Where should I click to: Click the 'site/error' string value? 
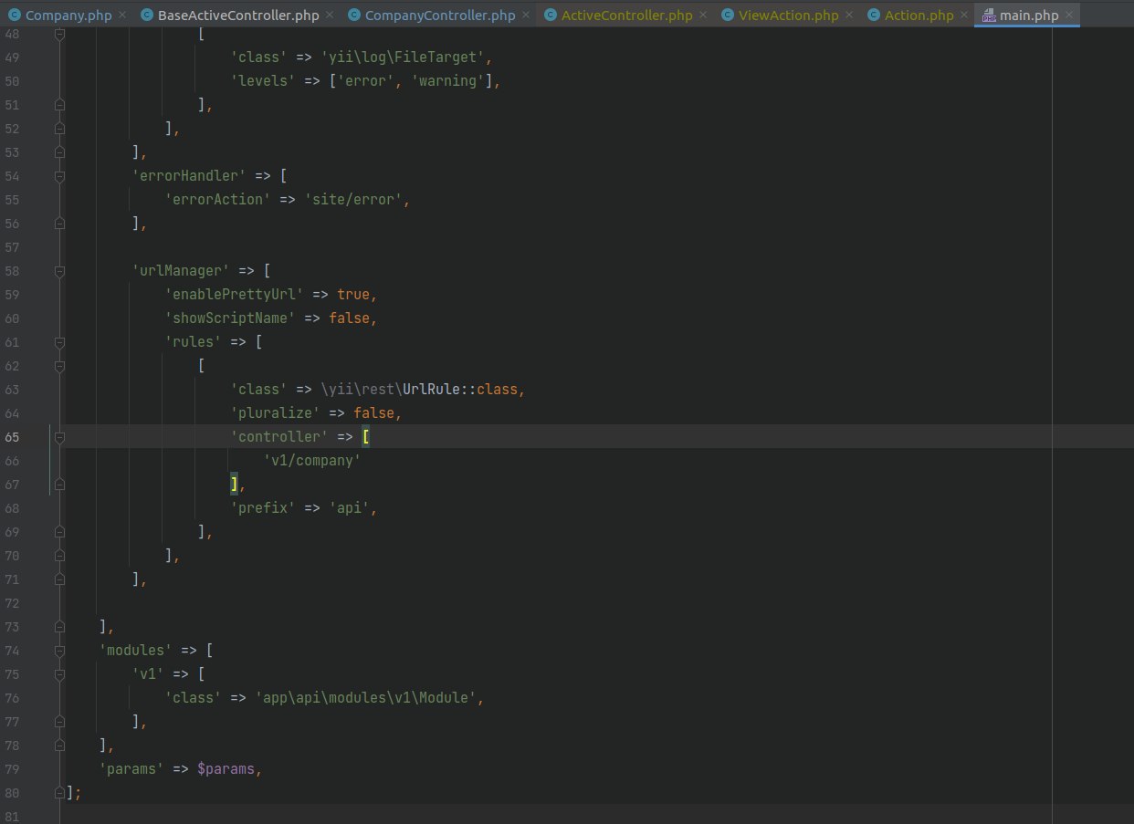click(x=353, y=200)
